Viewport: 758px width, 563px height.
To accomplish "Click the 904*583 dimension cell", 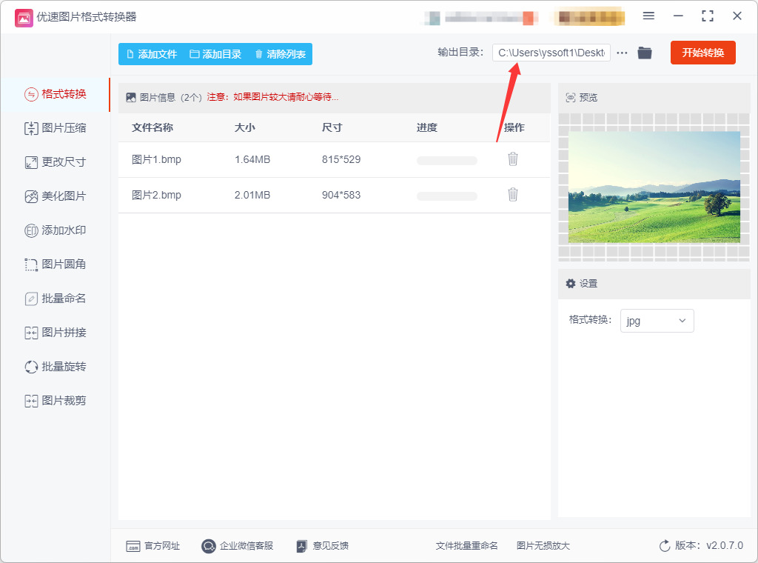I will click(x=341, y=195).
